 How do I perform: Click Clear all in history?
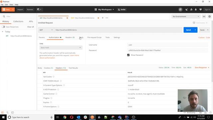point(30,27)
